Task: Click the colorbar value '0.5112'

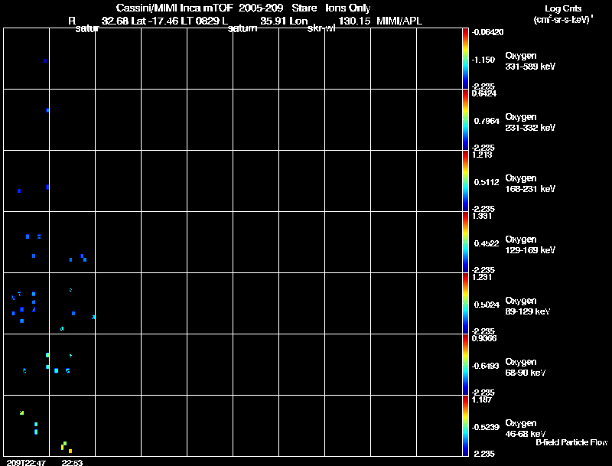Action: pos(487,182)
